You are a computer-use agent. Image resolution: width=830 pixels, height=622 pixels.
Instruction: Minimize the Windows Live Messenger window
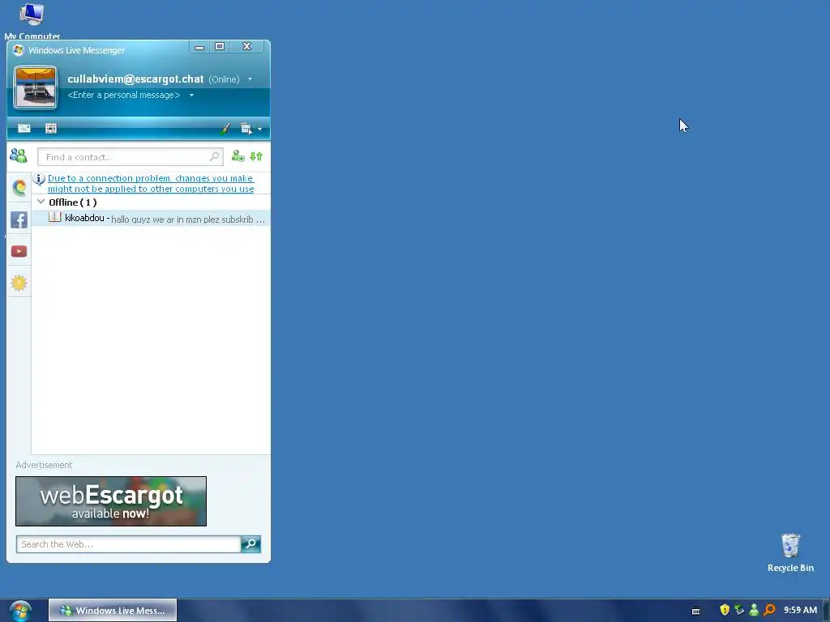click(199, 47)
